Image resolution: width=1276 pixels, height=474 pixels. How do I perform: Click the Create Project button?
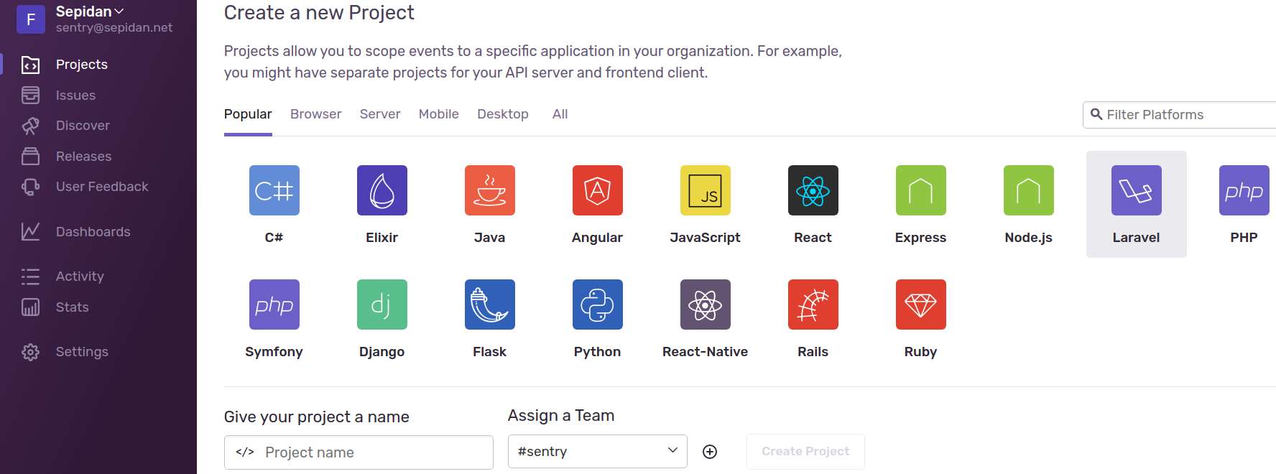point(805,451)
